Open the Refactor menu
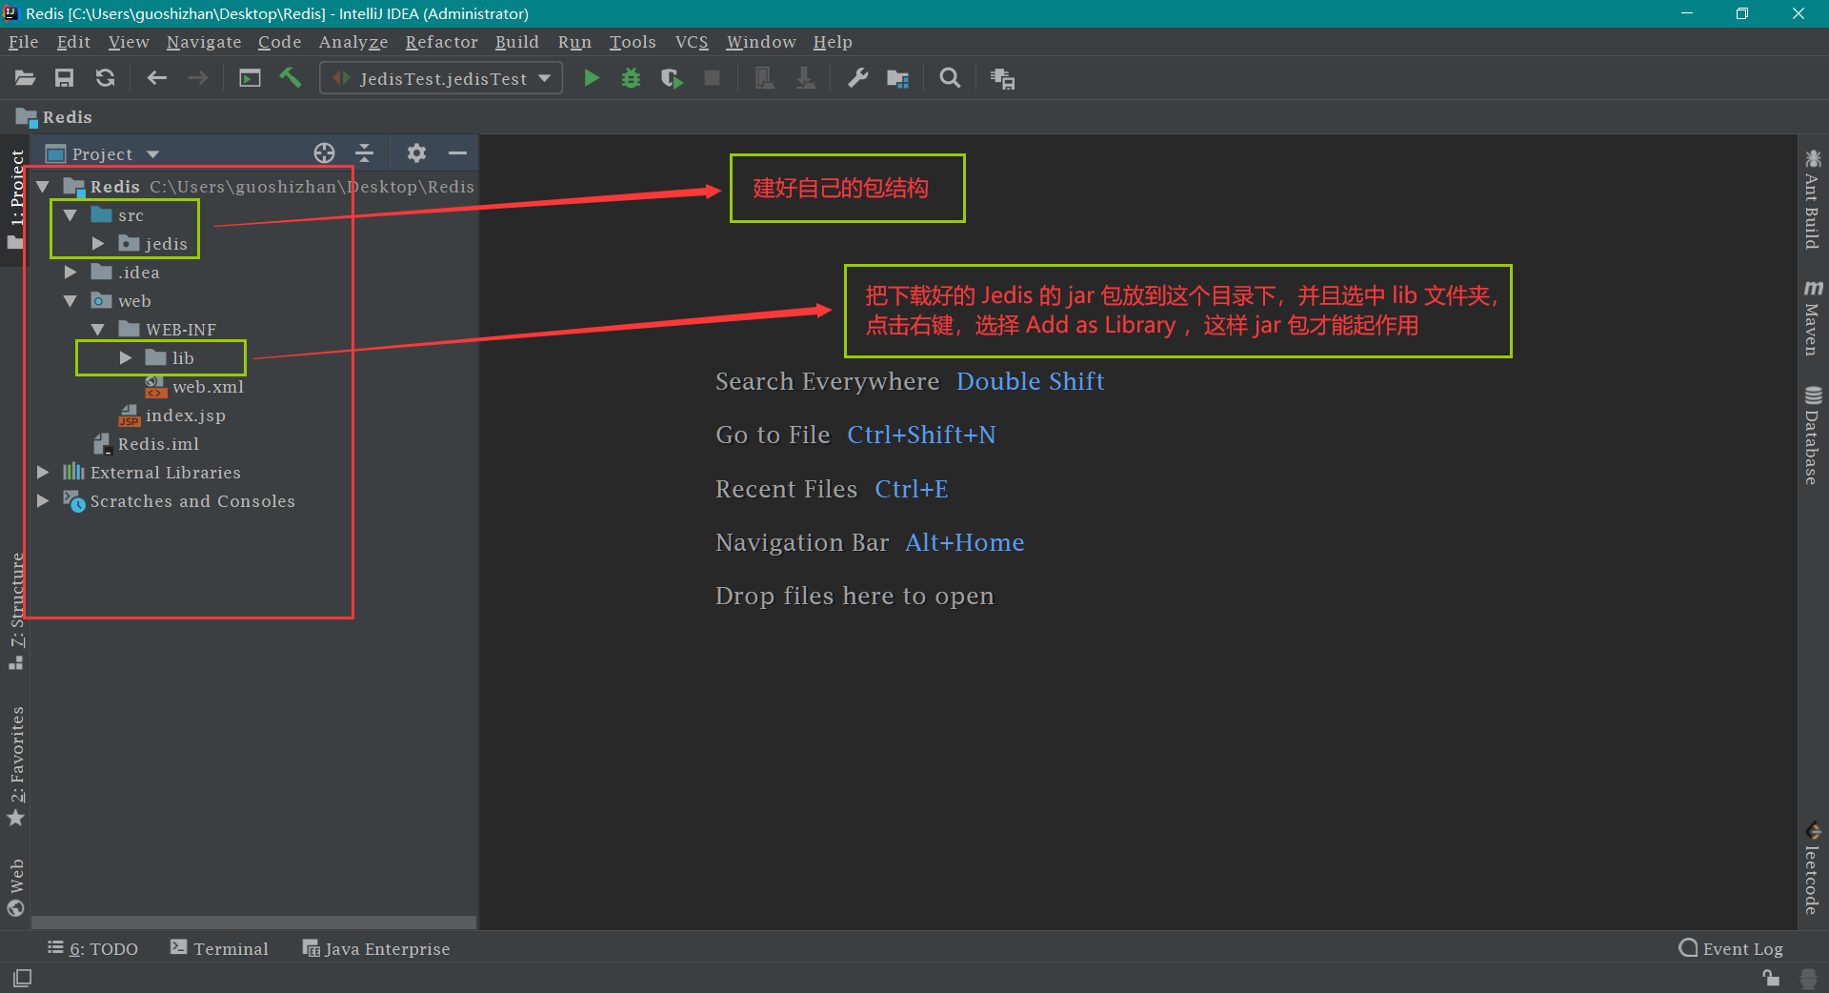The image size is (1829, 993). [x=441, y=42]
